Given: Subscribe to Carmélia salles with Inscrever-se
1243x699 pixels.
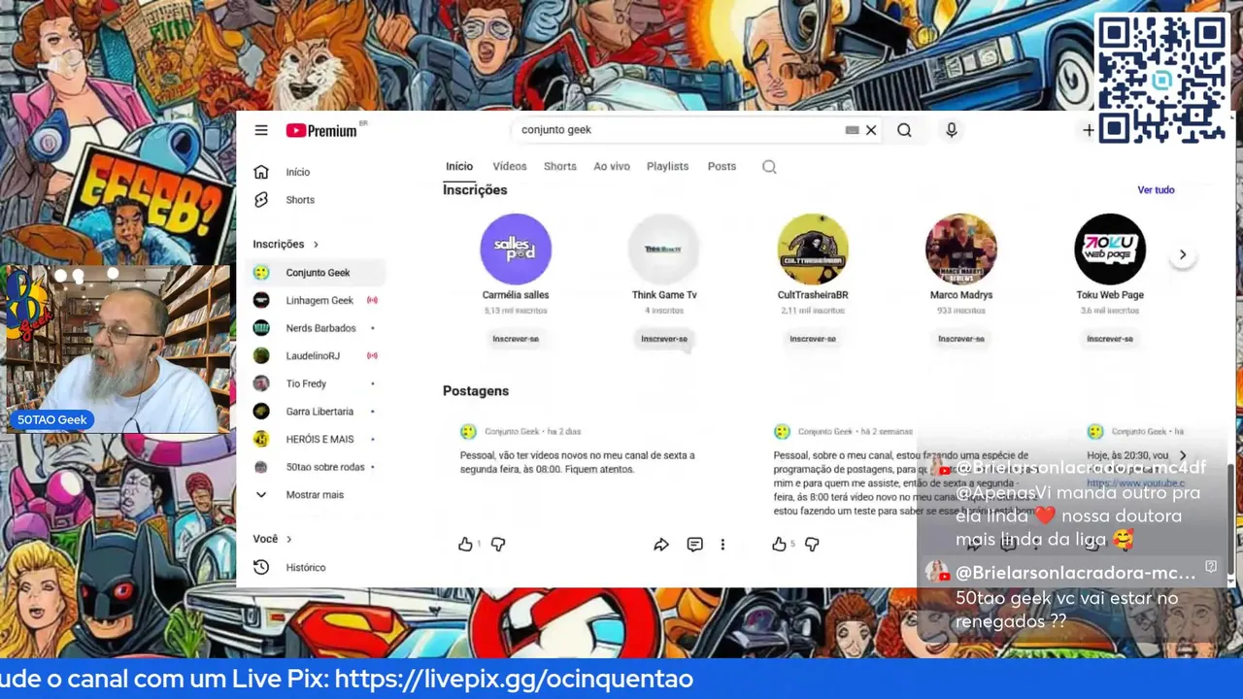Looking at the screenshot, I should pyautogui.click(x=516, y=339).
